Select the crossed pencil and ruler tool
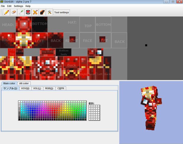This screenshot has width=183, height=144. pos(35,12)
